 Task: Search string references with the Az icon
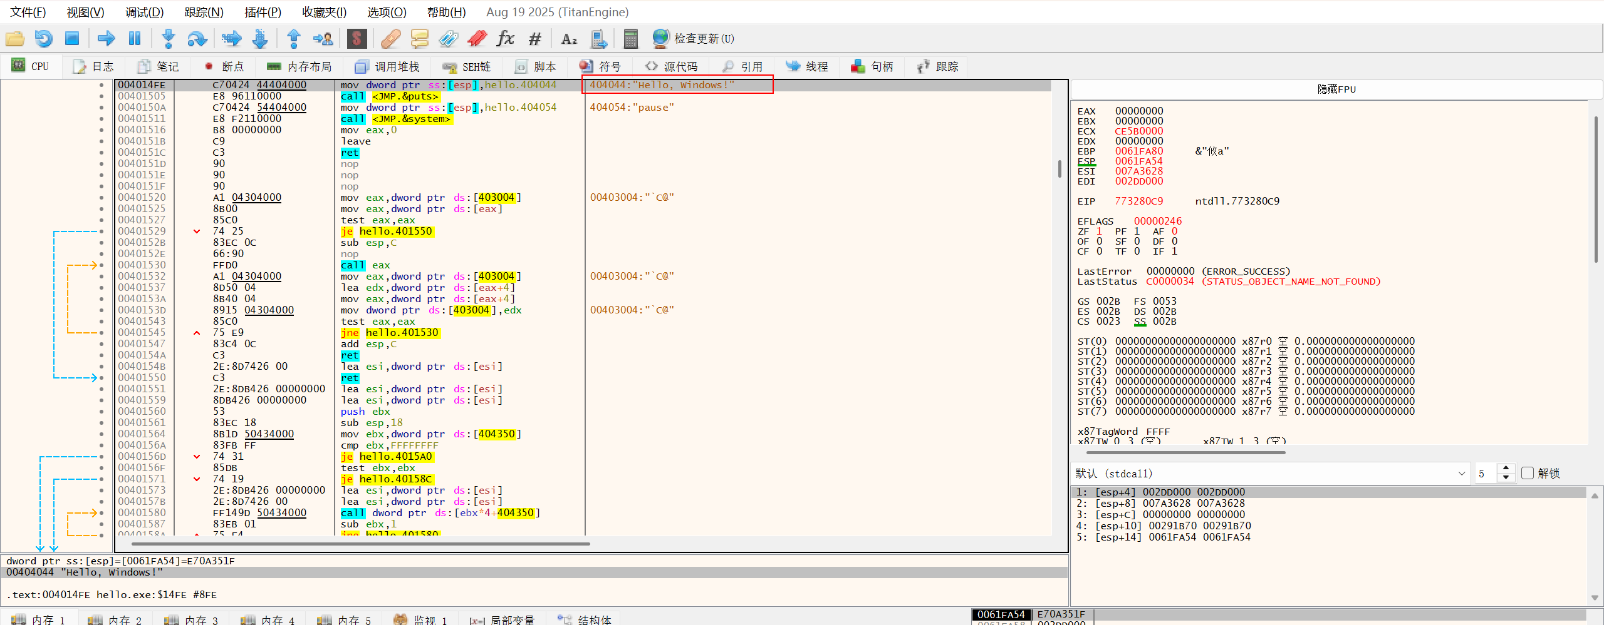[x=568, y=39]
